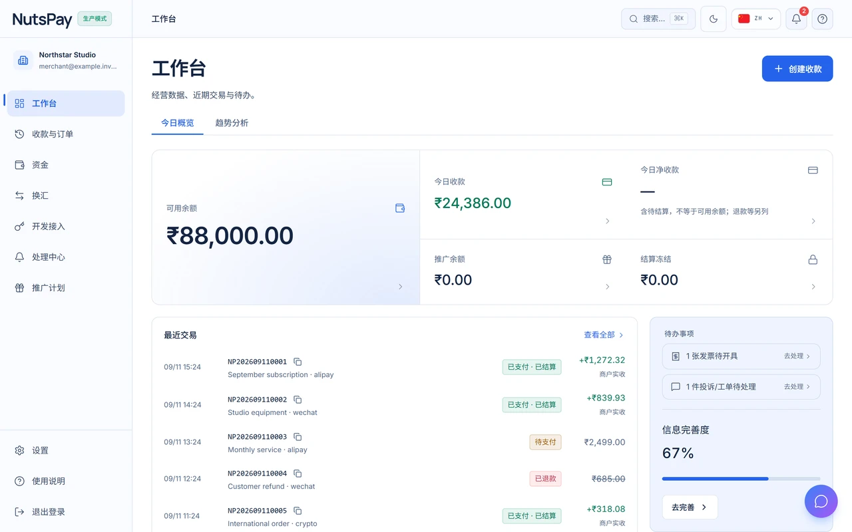
Task: Handle the 1 张发票待开具 to-do item
Action: [741, 356]
